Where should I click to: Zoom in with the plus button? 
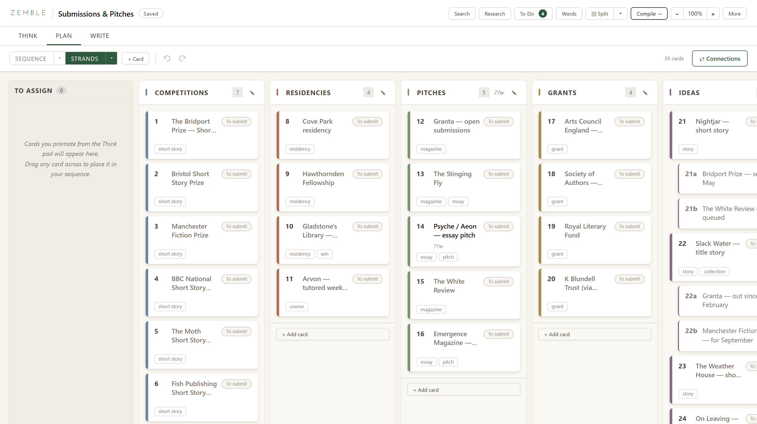[713, 14]
